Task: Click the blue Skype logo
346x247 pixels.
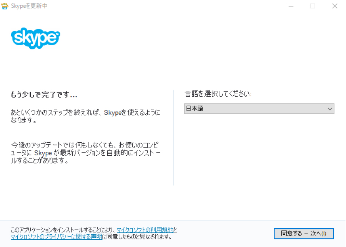Action: (x=35, y=38)
